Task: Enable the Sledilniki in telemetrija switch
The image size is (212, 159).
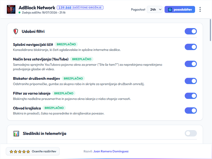Action: 191,133
